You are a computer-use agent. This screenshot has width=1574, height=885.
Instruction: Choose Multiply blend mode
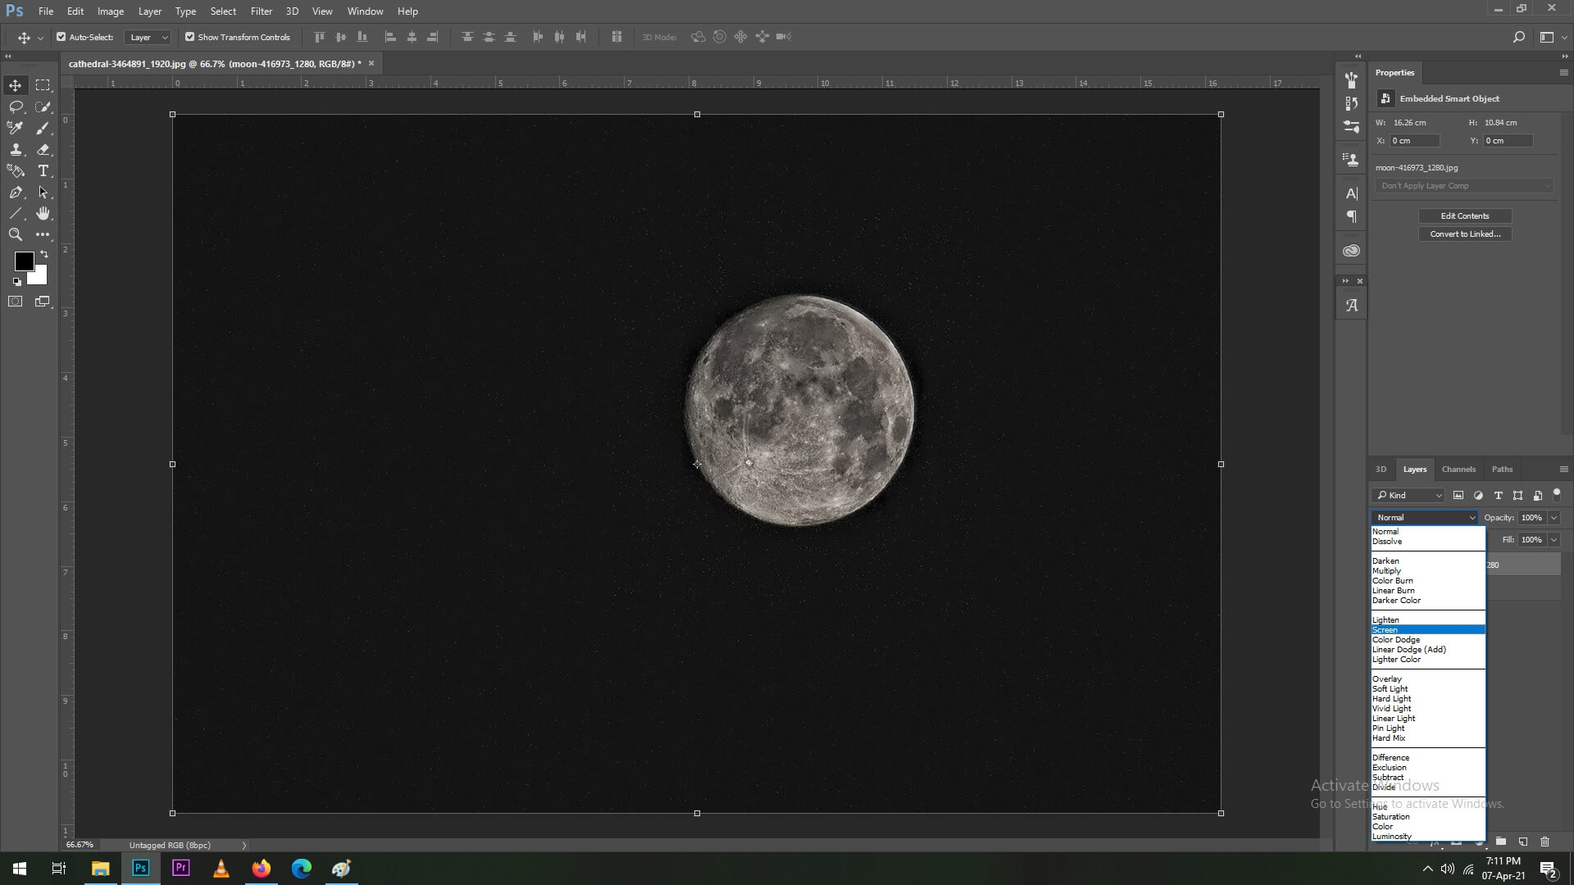click(1428, 570)
